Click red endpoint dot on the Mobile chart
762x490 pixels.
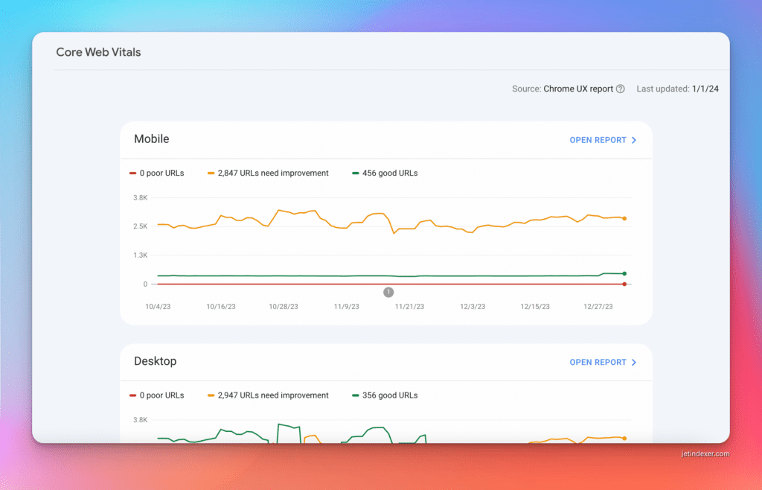click(x=624, y=284)
